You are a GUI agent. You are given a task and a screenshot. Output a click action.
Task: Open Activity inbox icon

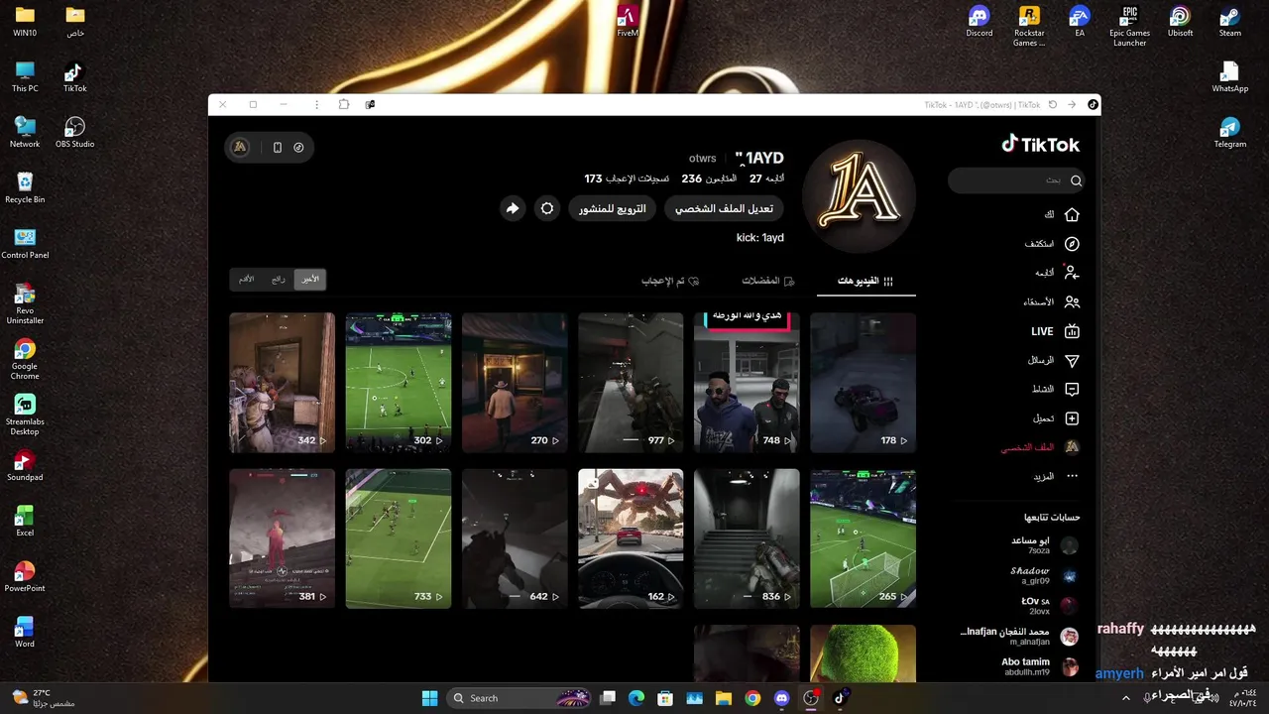point(1072,389)
